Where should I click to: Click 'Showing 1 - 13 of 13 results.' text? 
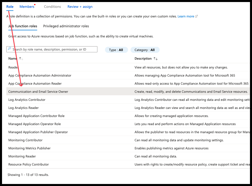[28, 175]
